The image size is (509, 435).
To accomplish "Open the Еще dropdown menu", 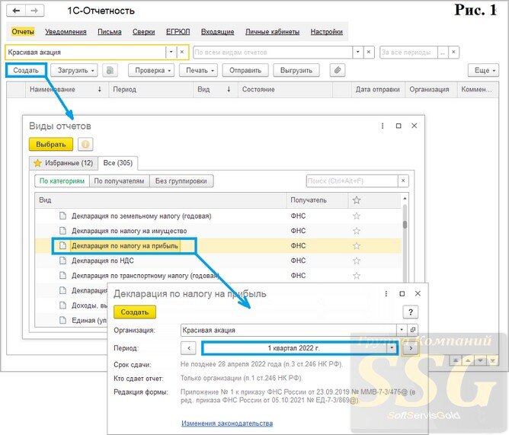I will click(x=483, y=70).
